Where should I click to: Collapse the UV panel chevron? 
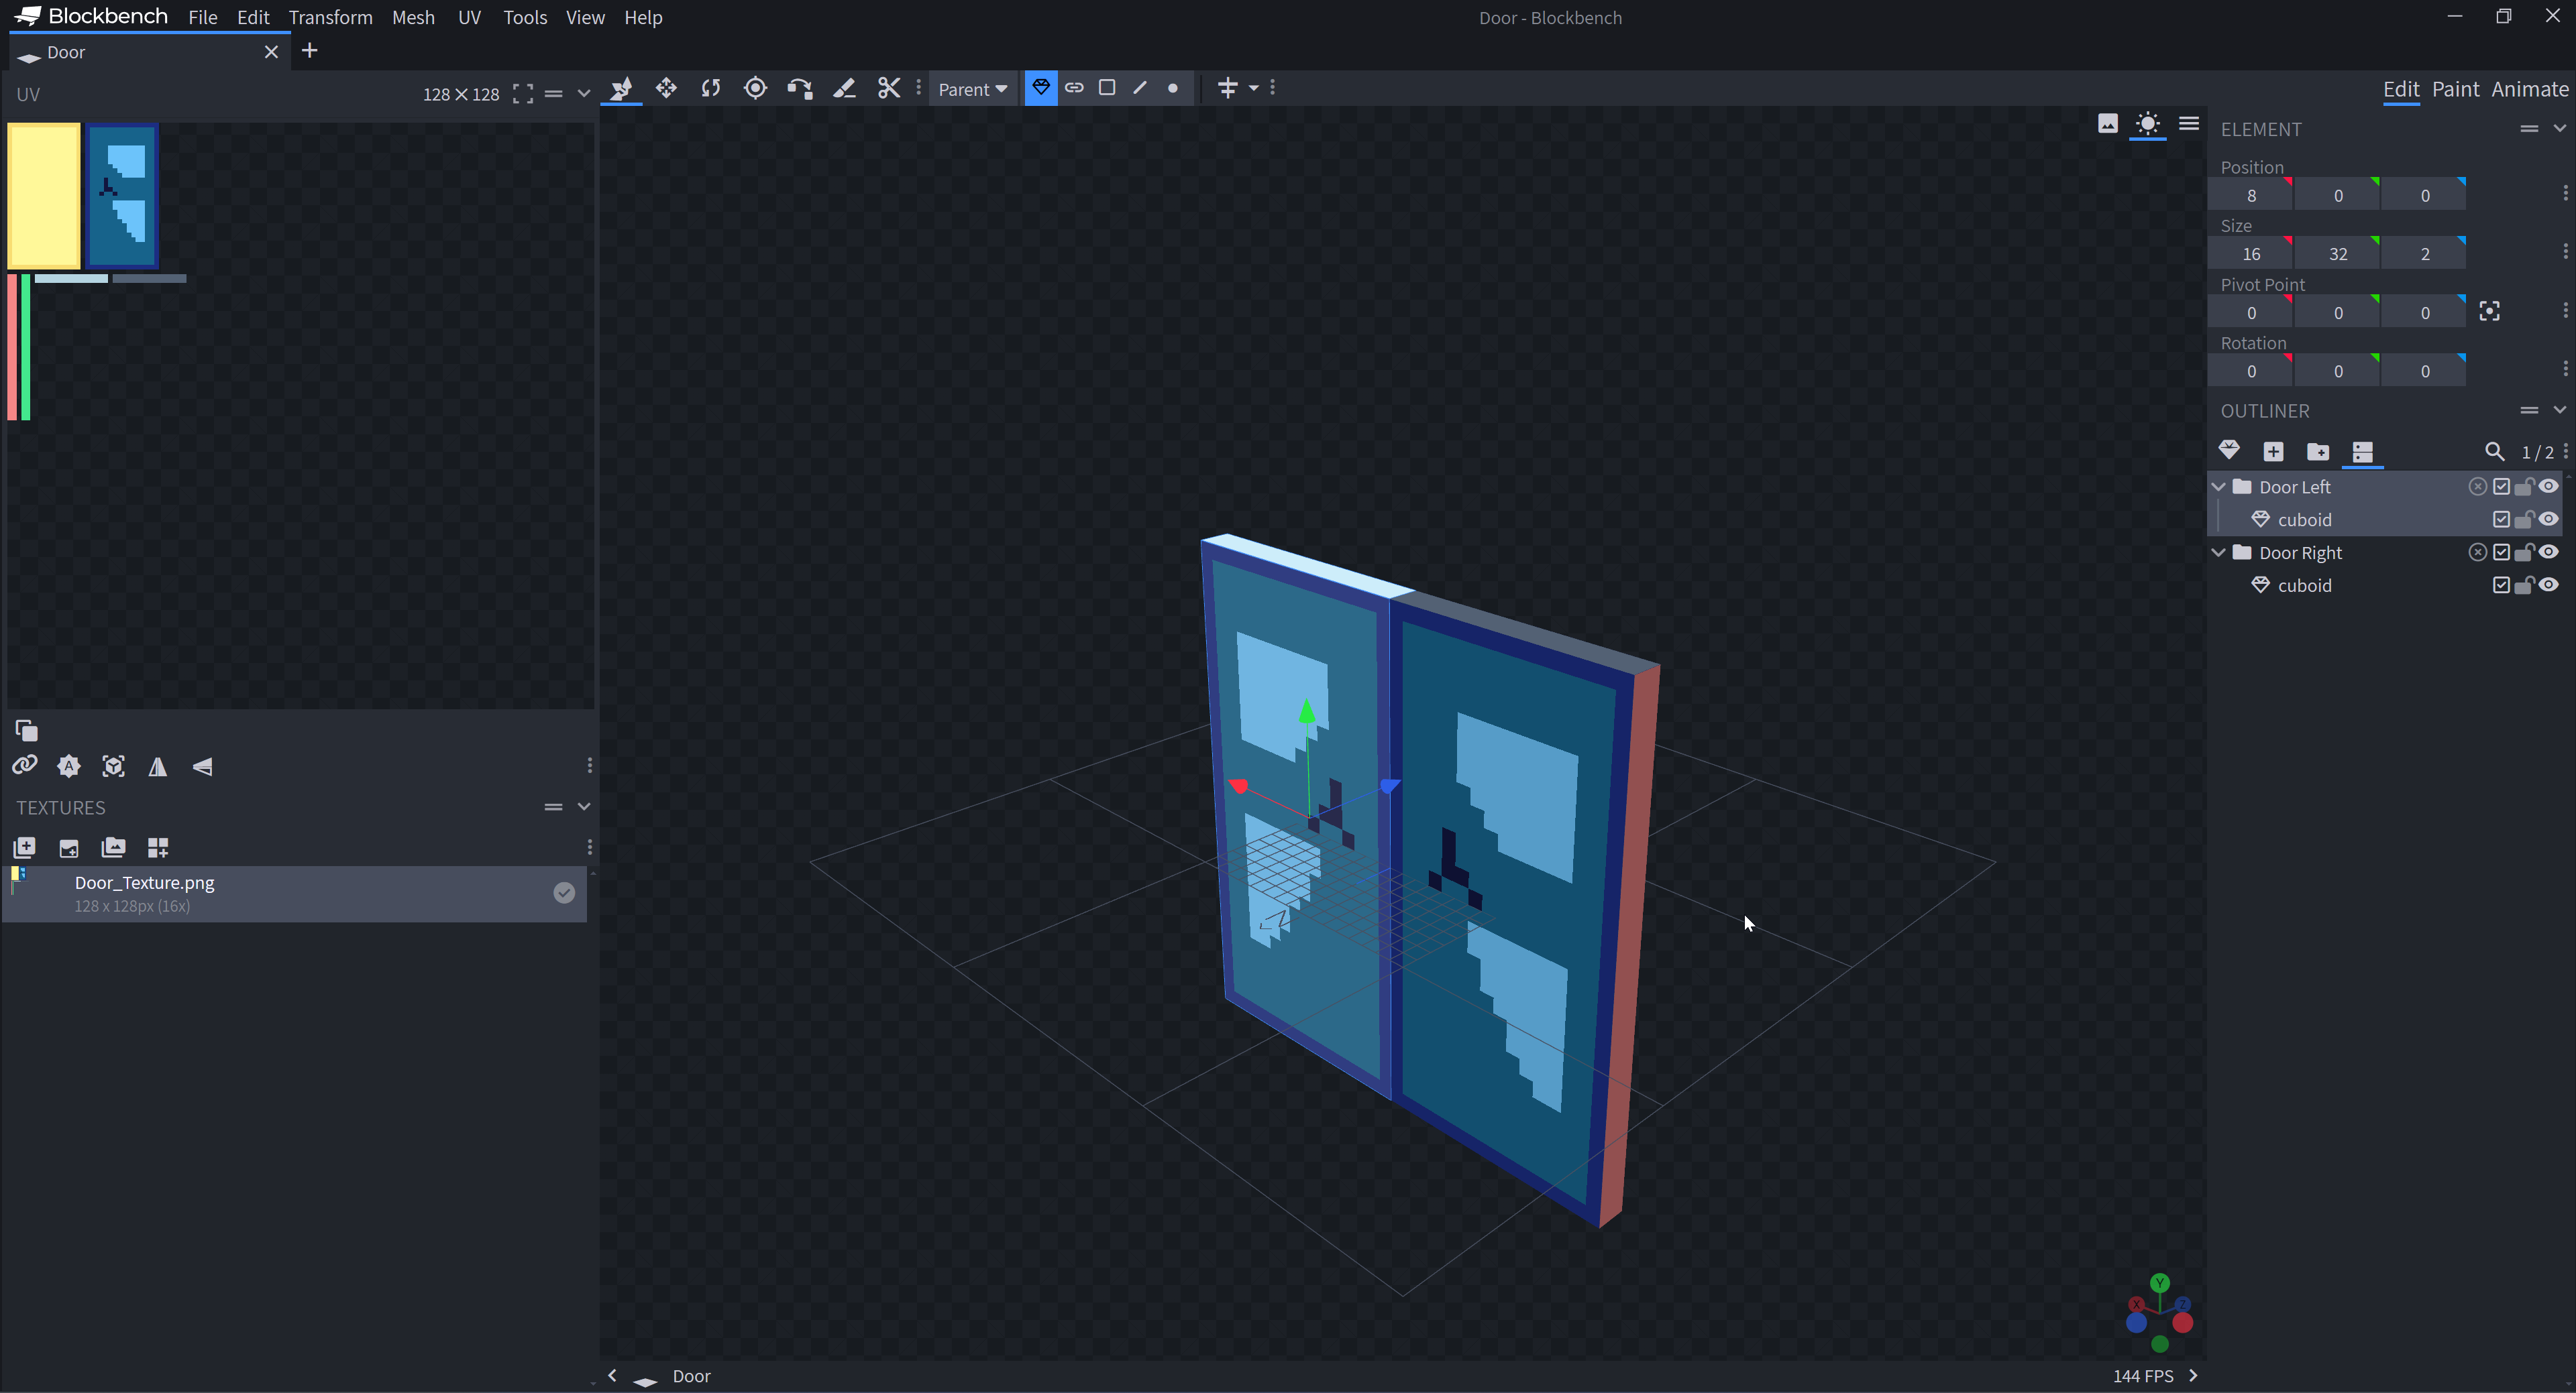click(584, 94)
